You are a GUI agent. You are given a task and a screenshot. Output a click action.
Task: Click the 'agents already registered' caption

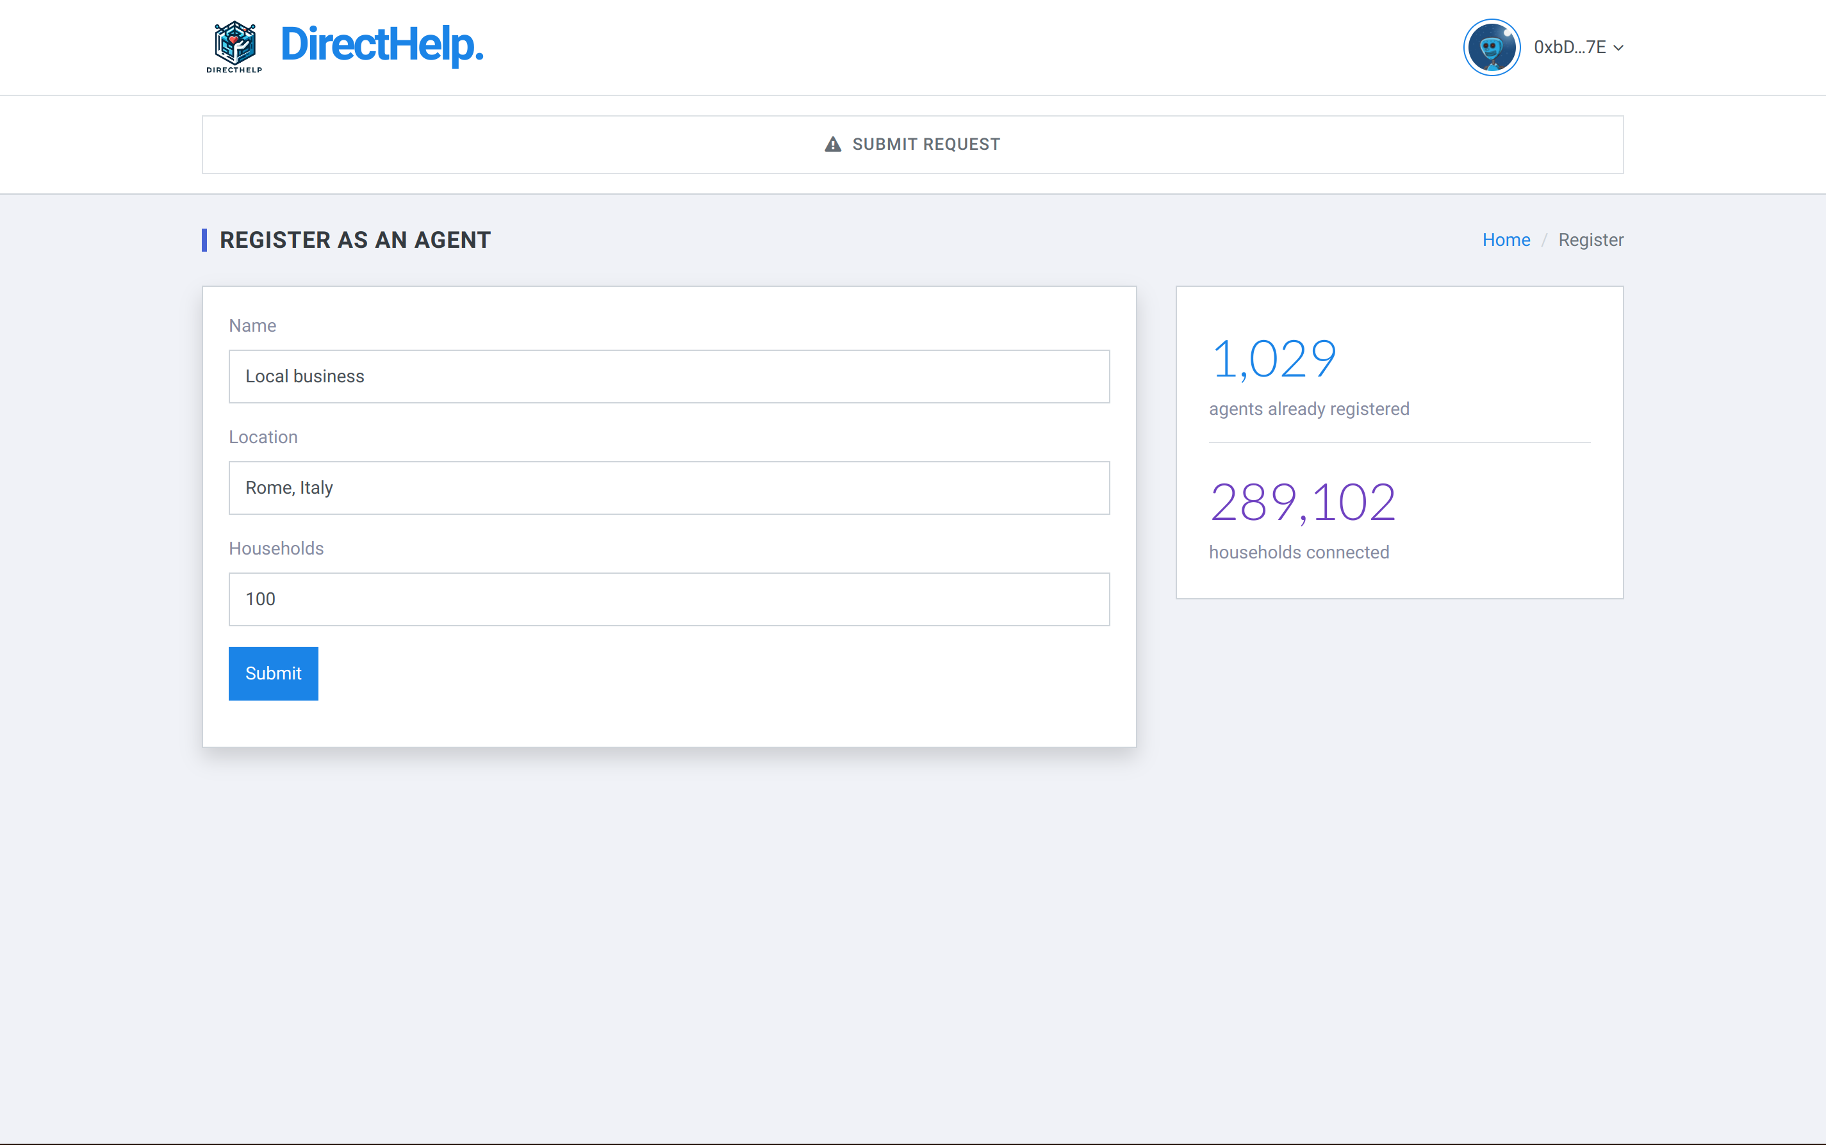pos(1308,409)
